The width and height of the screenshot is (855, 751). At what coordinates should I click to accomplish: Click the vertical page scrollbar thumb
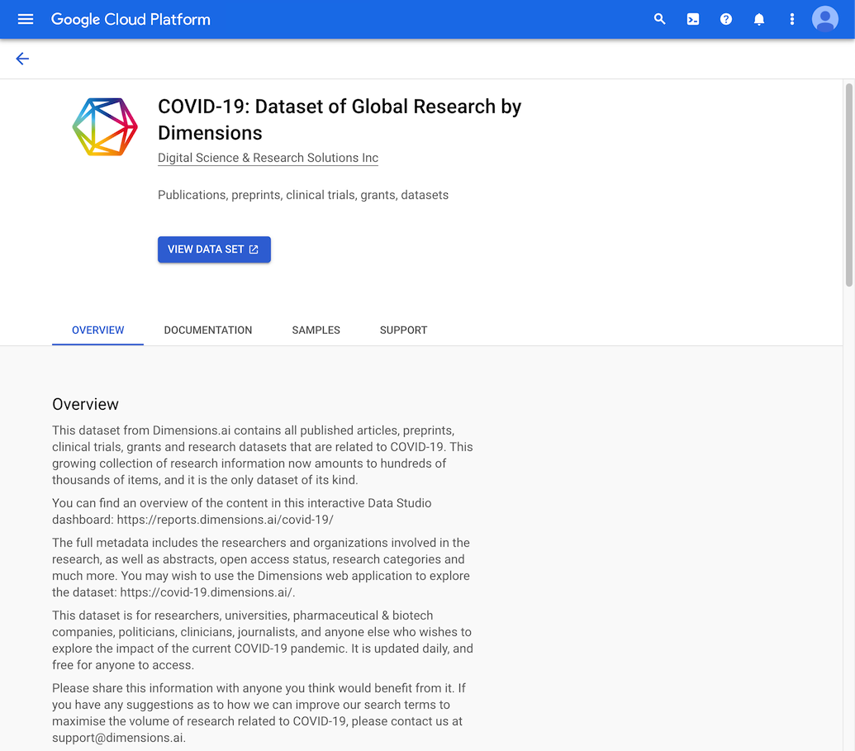click(x=849, y=185)
